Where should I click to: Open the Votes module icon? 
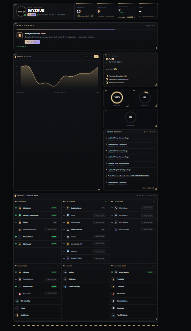point(67,237)
